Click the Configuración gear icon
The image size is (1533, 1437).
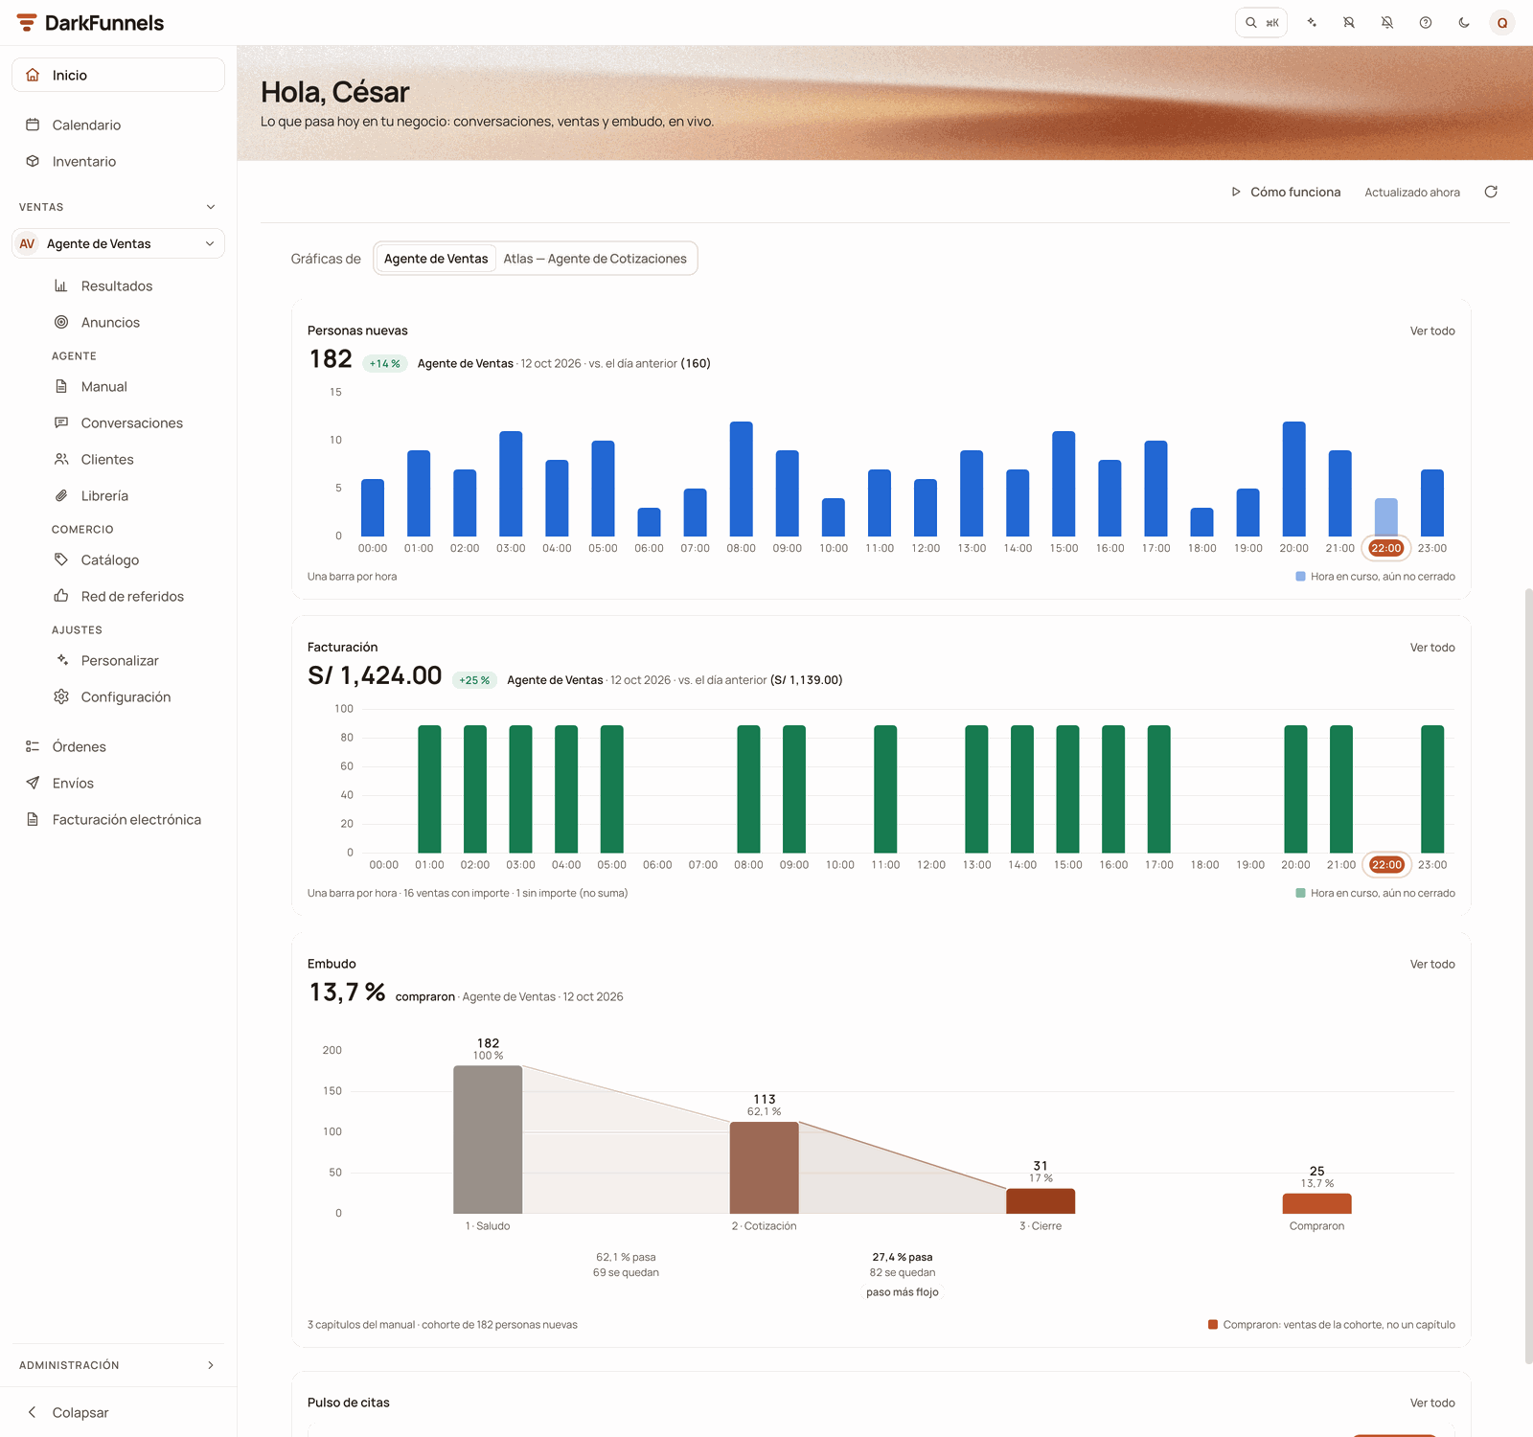(x=61, y=696)
